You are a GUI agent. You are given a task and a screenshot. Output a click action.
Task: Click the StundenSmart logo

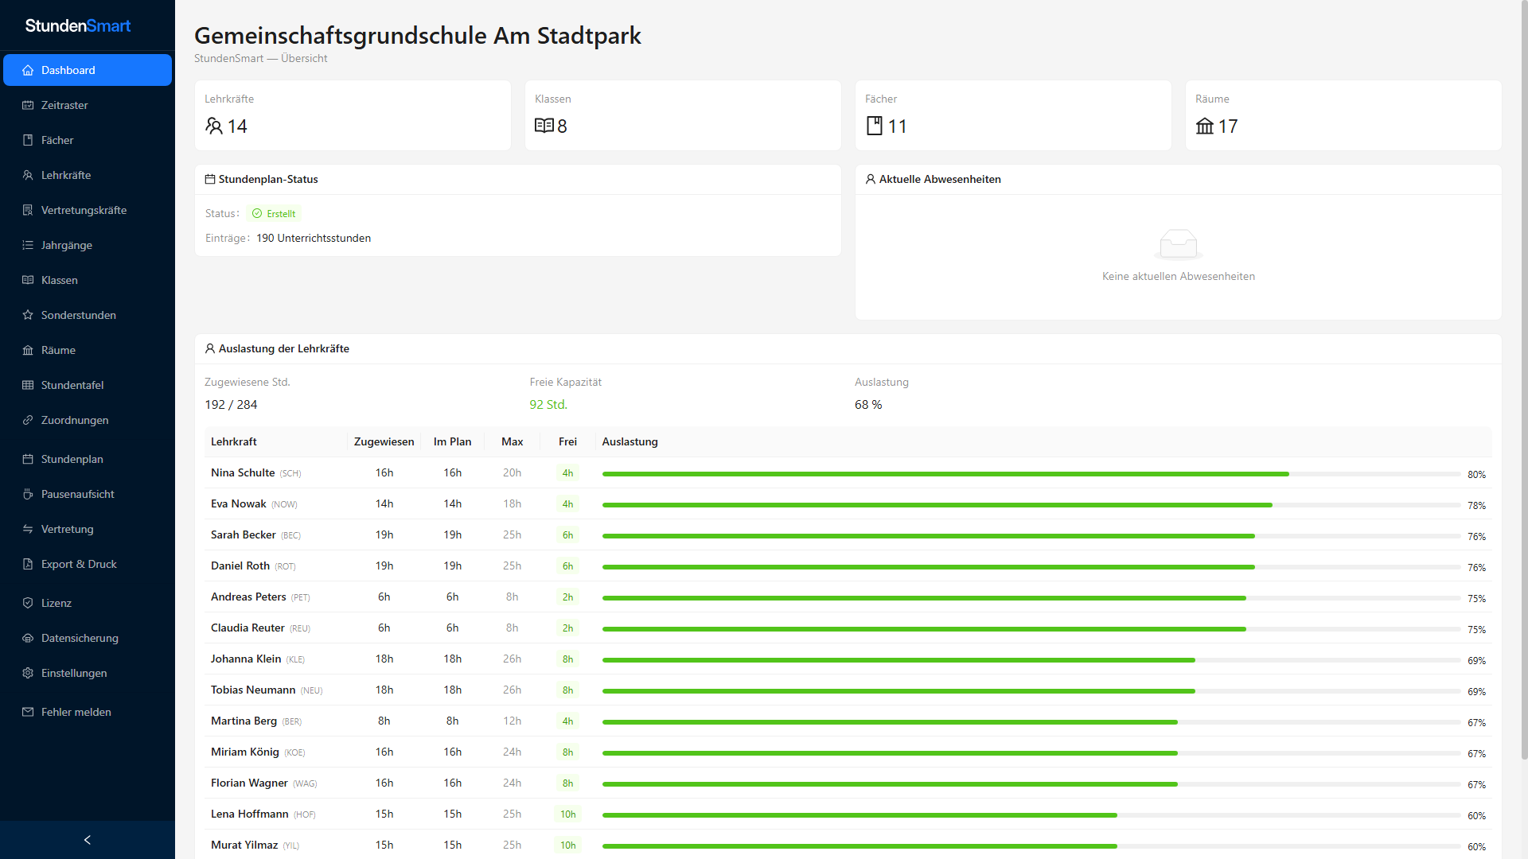[x=78, y=25]
